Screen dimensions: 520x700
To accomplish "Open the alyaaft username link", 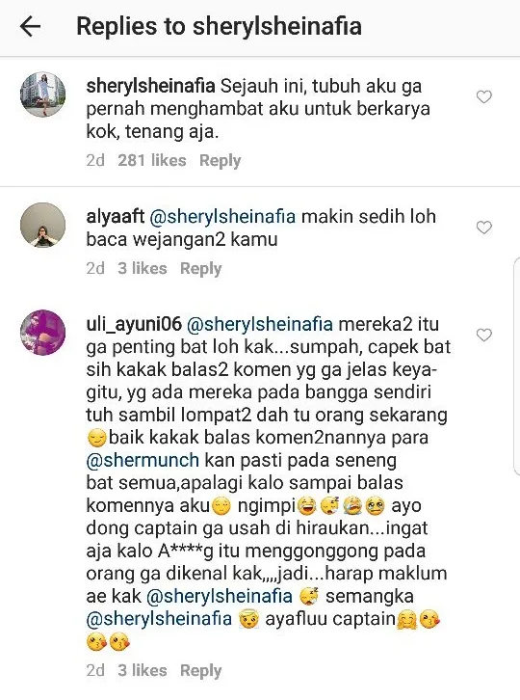I will pyautogui.click(x=115, y=217).
